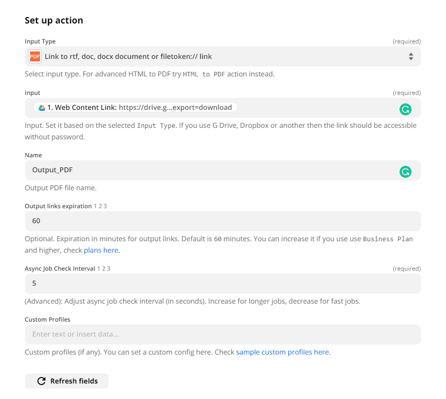This screenshot has width=446, height=399.
Task: Open the "plans here" link
Action: (101, 250)
